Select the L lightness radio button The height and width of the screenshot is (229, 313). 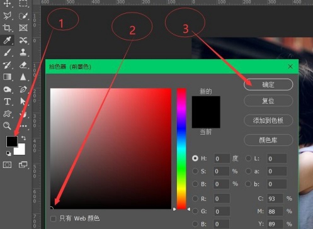click(248, 159)
